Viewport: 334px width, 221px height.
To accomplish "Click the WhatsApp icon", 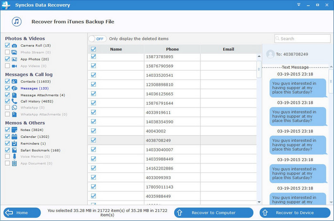I will 14,108.
